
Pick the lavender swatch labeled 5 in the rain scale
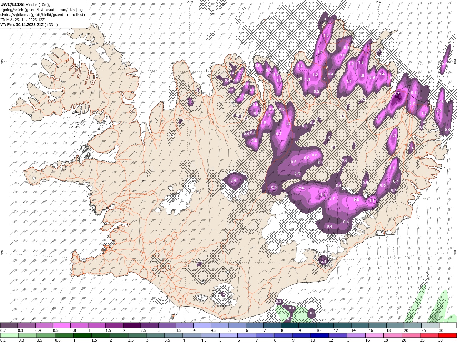pyautogui.click(x=228, y=335)
